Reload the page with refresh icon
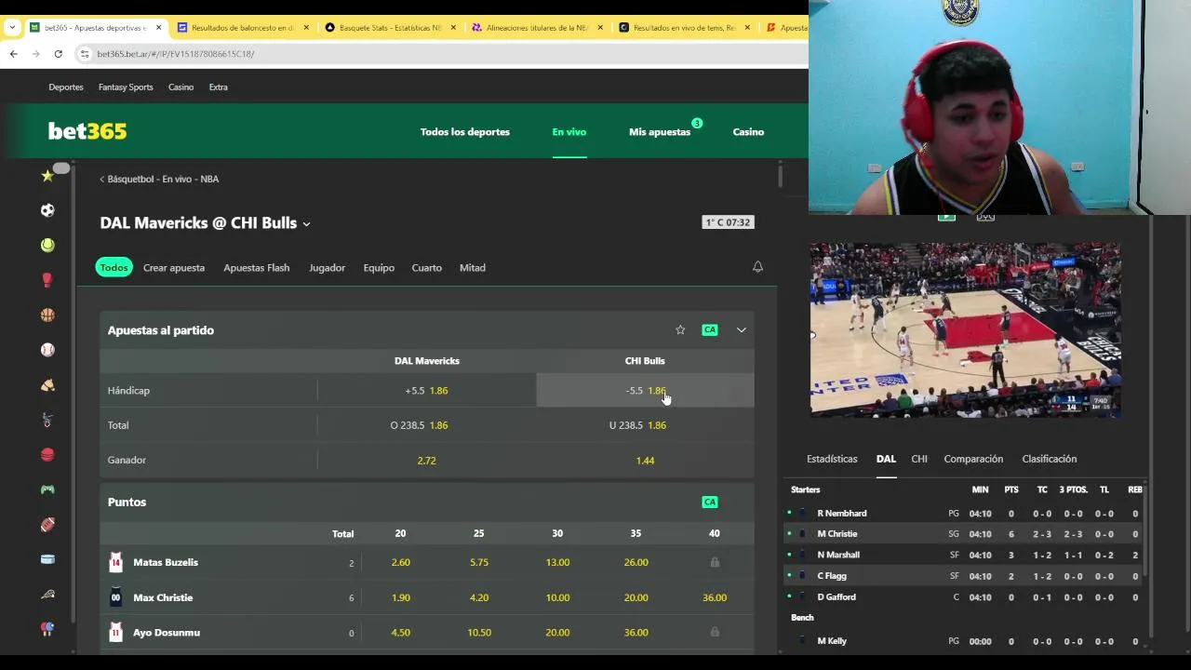 [x=58, y=54]
